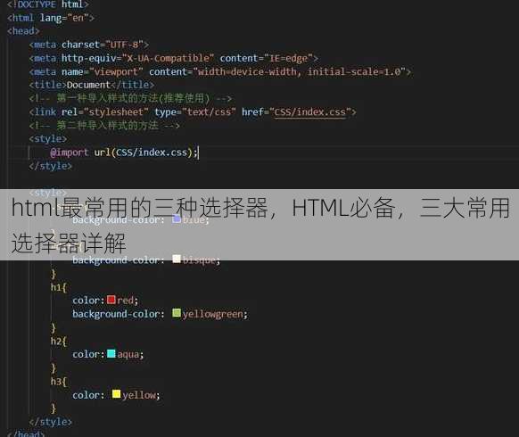519x437 pixels.
Task: Click the blue color swatch behind banner
Action: 177,218
